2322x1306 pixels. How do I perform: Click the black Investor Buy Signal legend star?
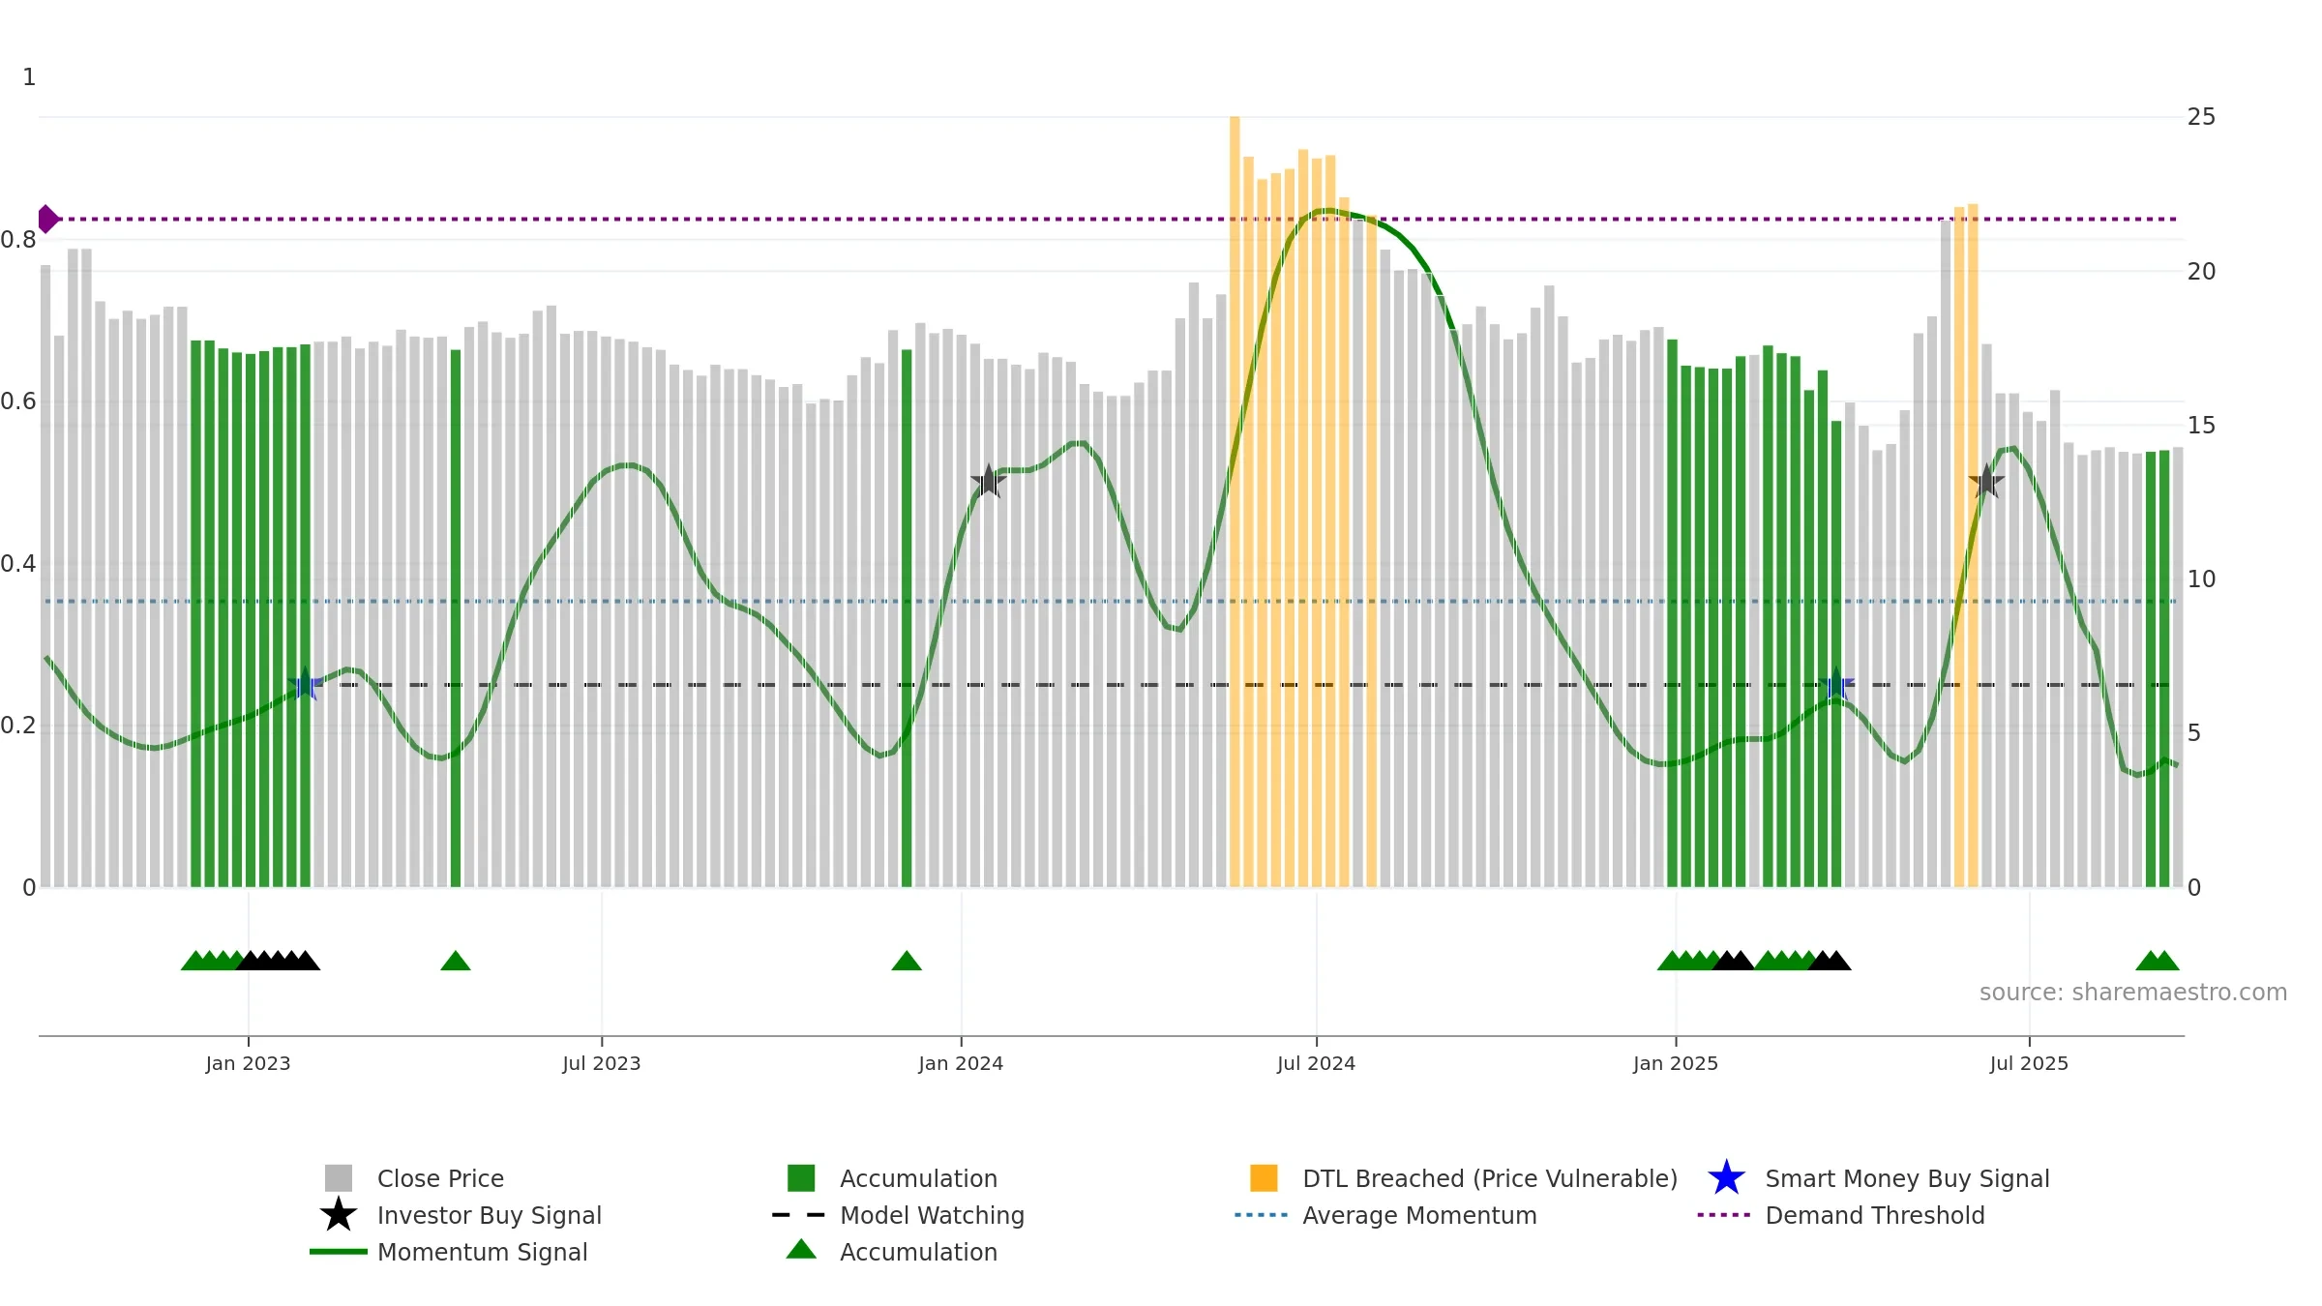tap(339, 1215)
